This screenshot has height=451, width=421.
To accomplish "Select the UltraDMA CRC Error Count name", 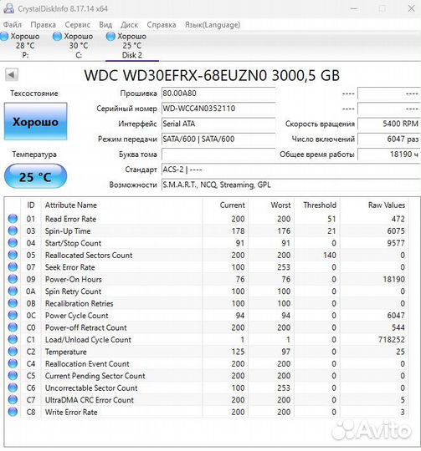I will (90, 400).
